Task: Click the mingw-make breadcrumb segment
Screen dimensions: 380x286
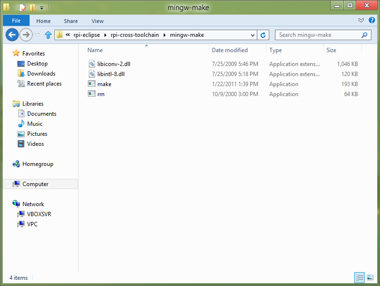Action: (187, 35)
